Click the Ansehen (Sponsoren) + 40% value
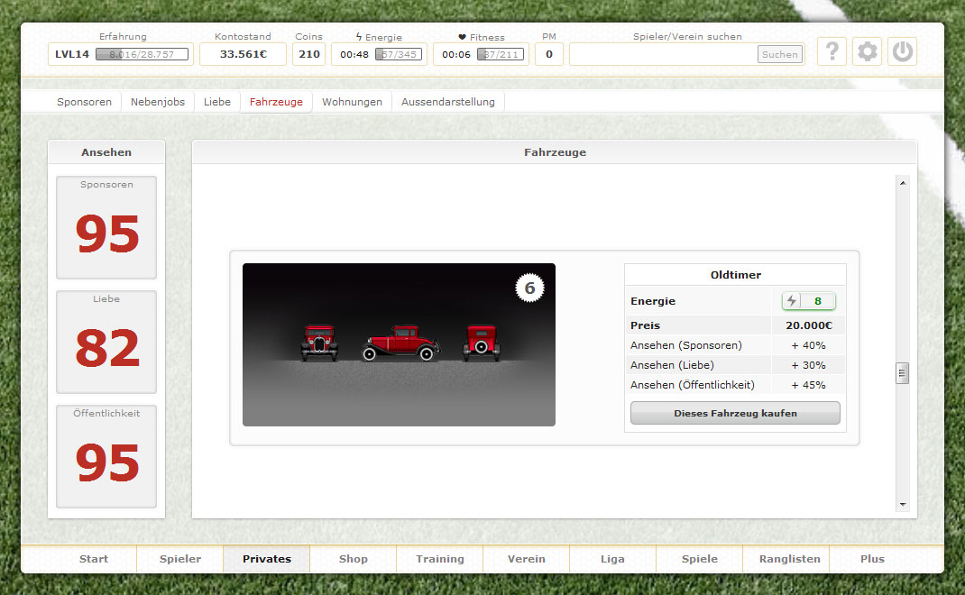The height and width of the screenshot is (595, 965). pyautogui.click(x=809, y=345)
